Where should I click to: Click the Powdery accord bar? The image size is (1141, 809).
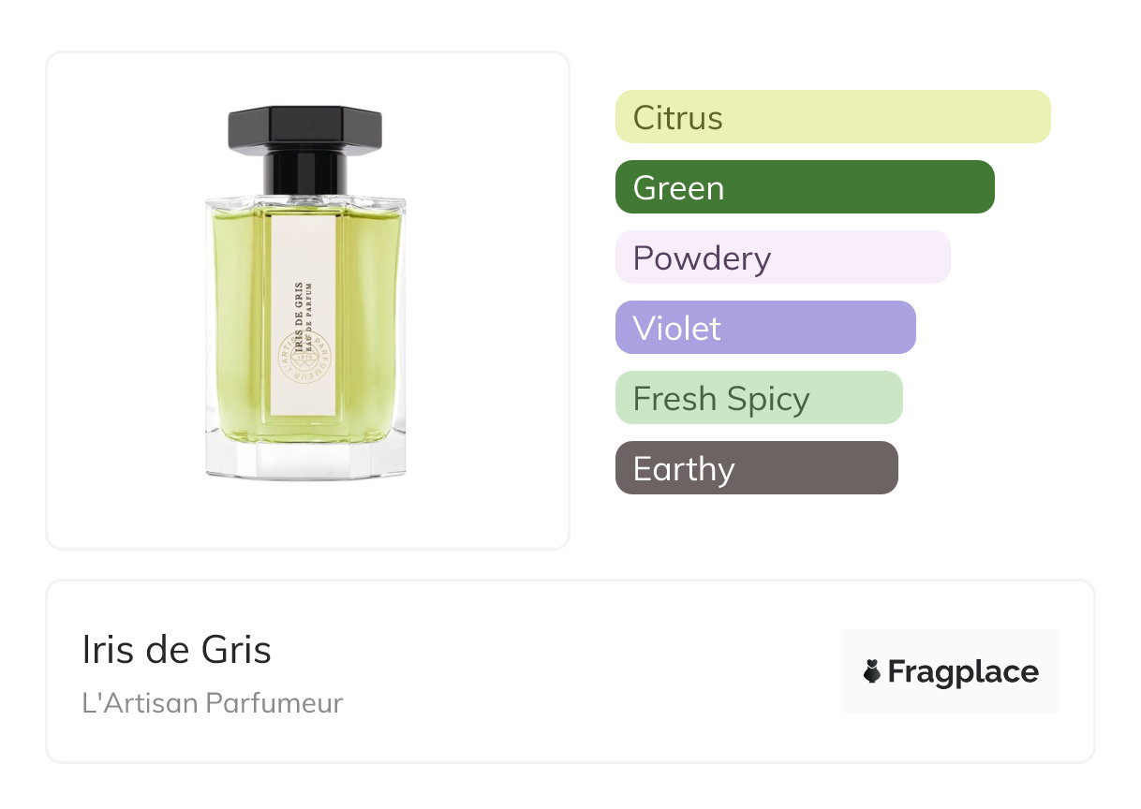[783, 257]
